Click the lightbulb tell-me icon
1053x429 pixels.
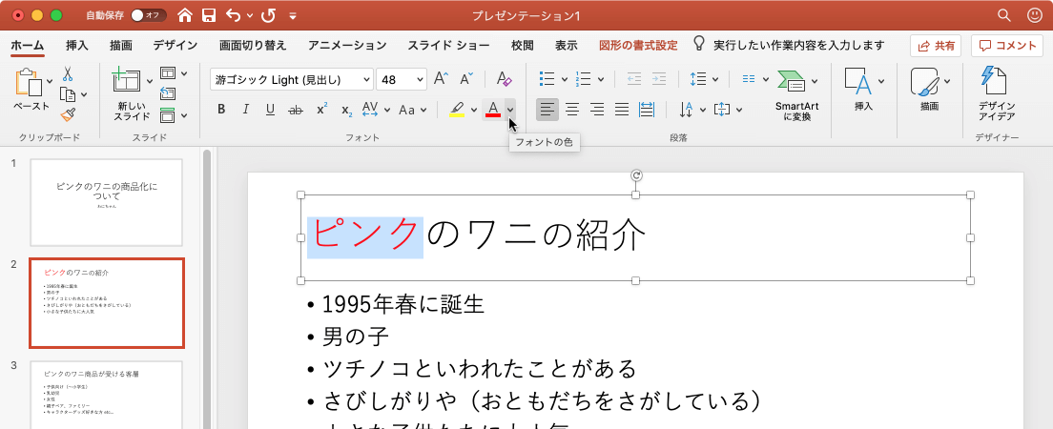click(699, 44)
